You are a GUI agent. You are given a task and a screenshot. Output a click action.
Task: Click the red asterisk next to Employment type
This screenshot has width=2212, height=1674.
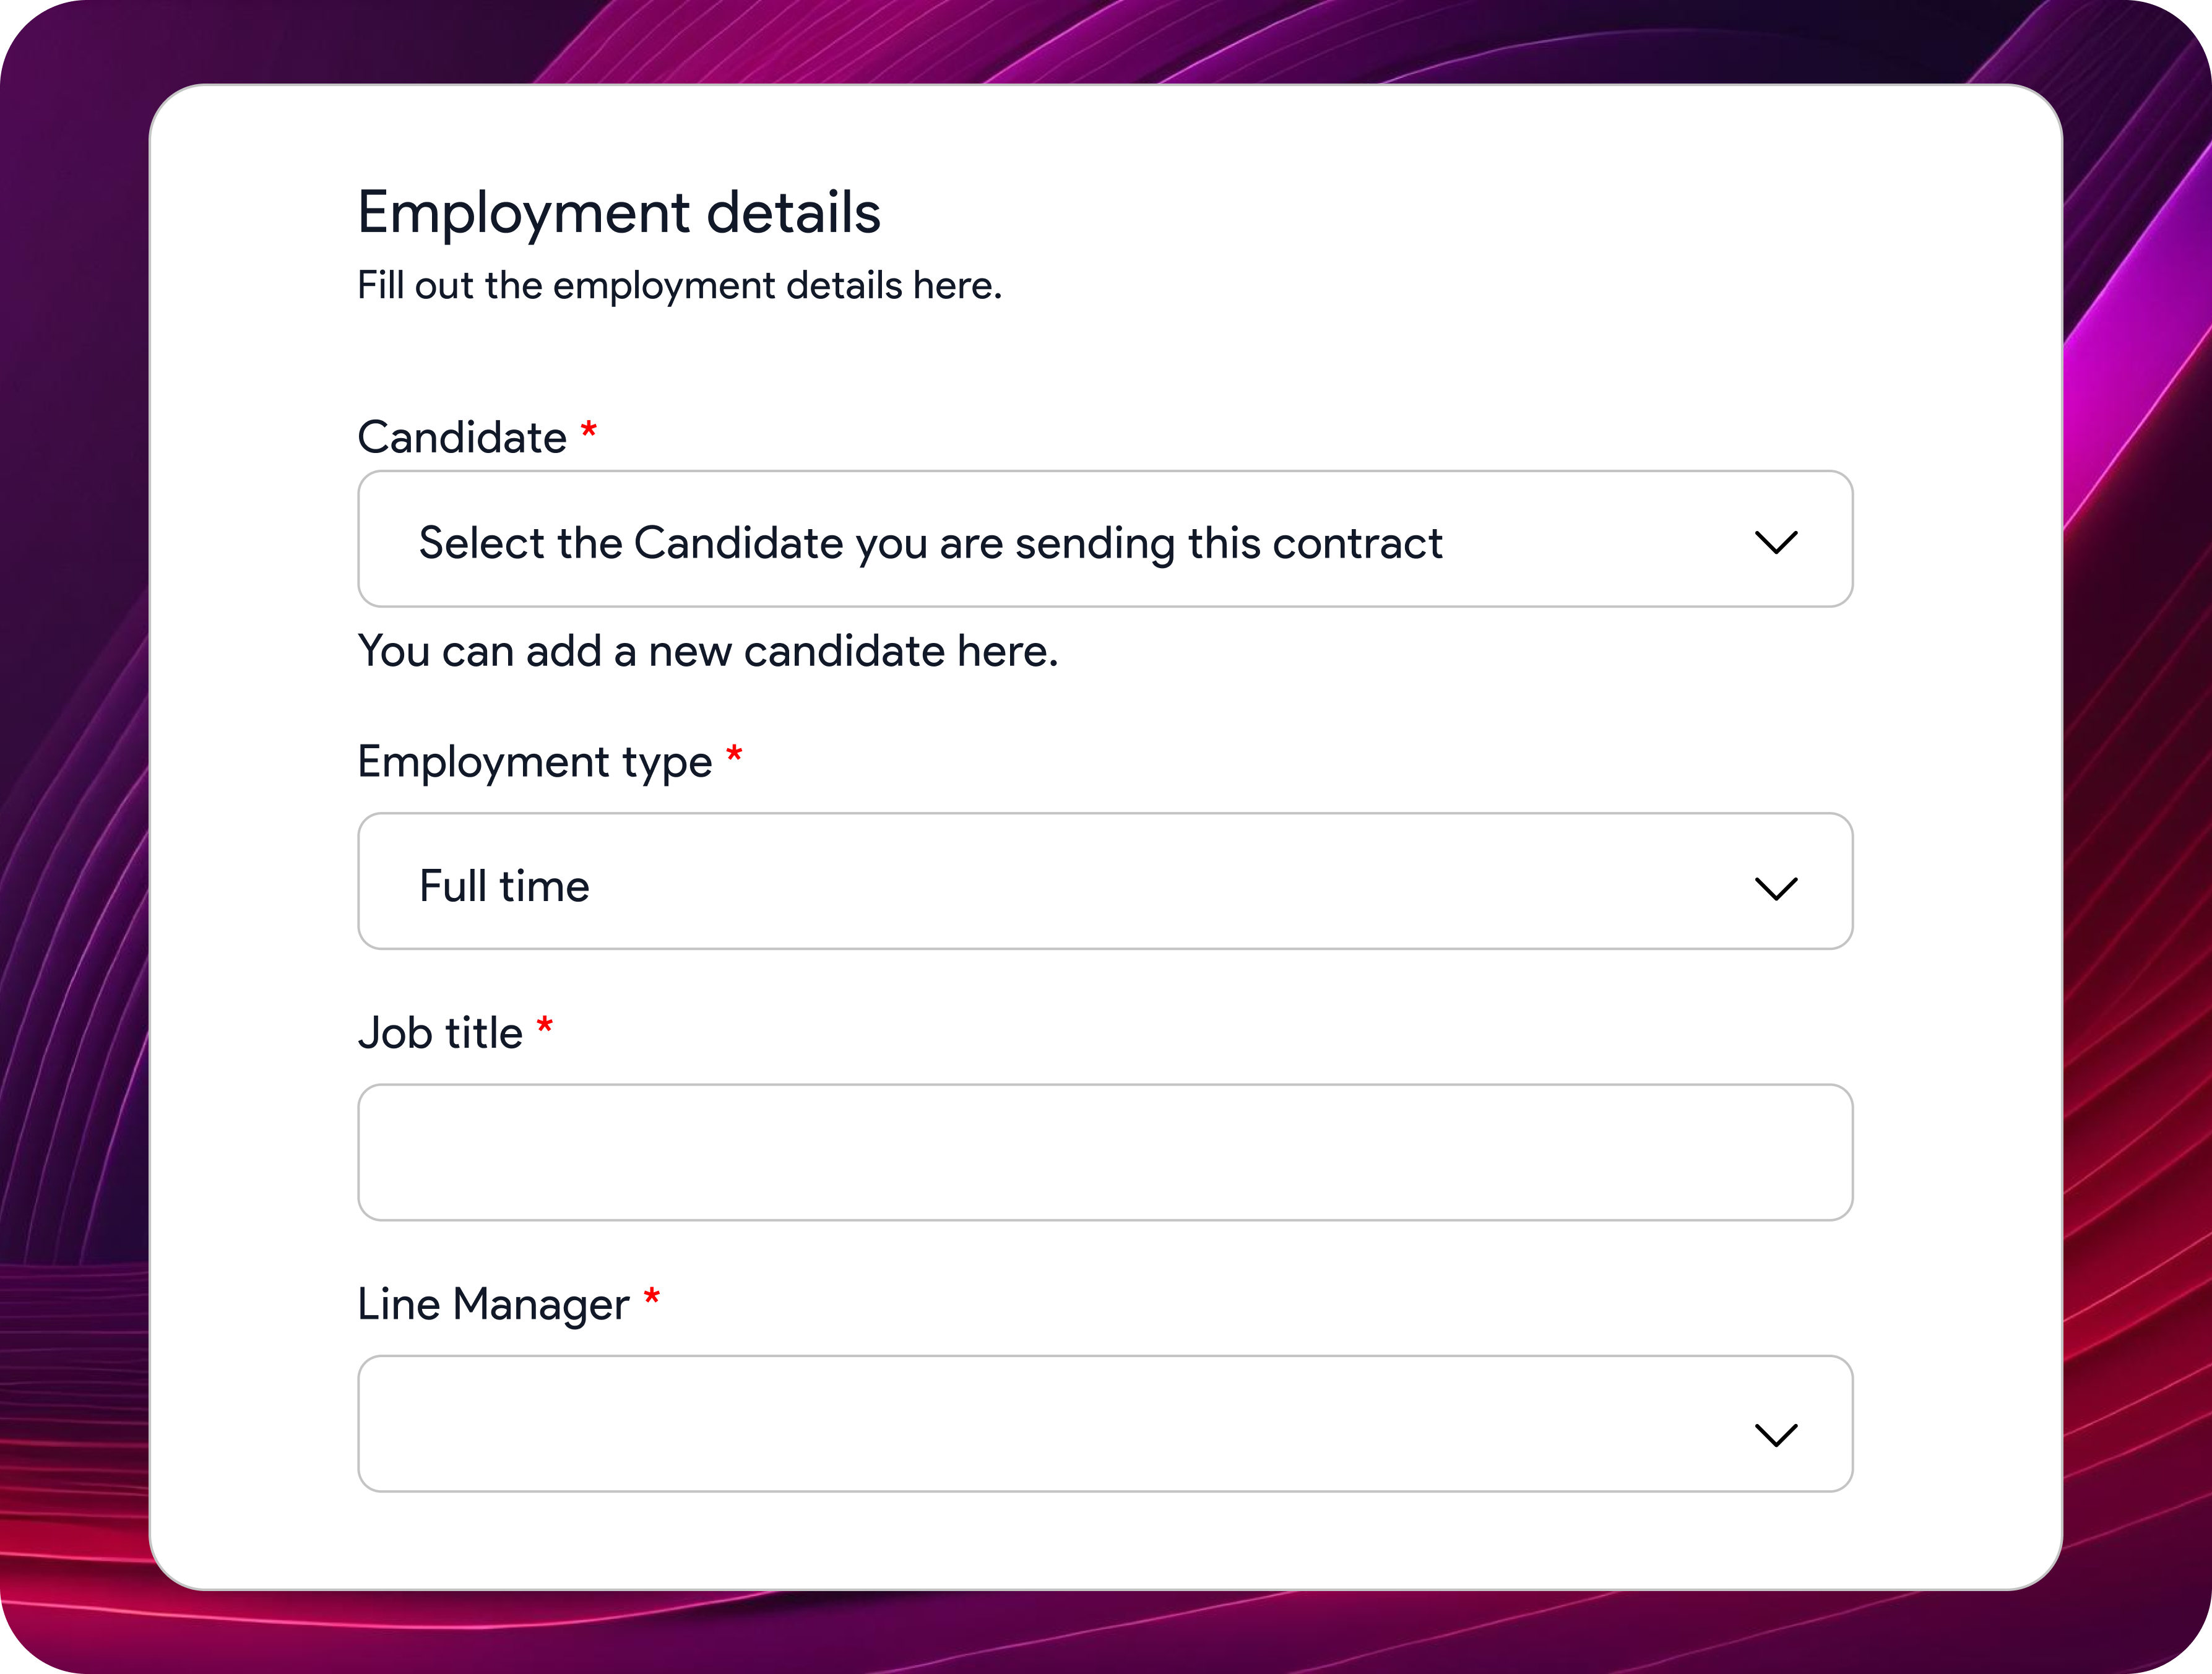734,754
